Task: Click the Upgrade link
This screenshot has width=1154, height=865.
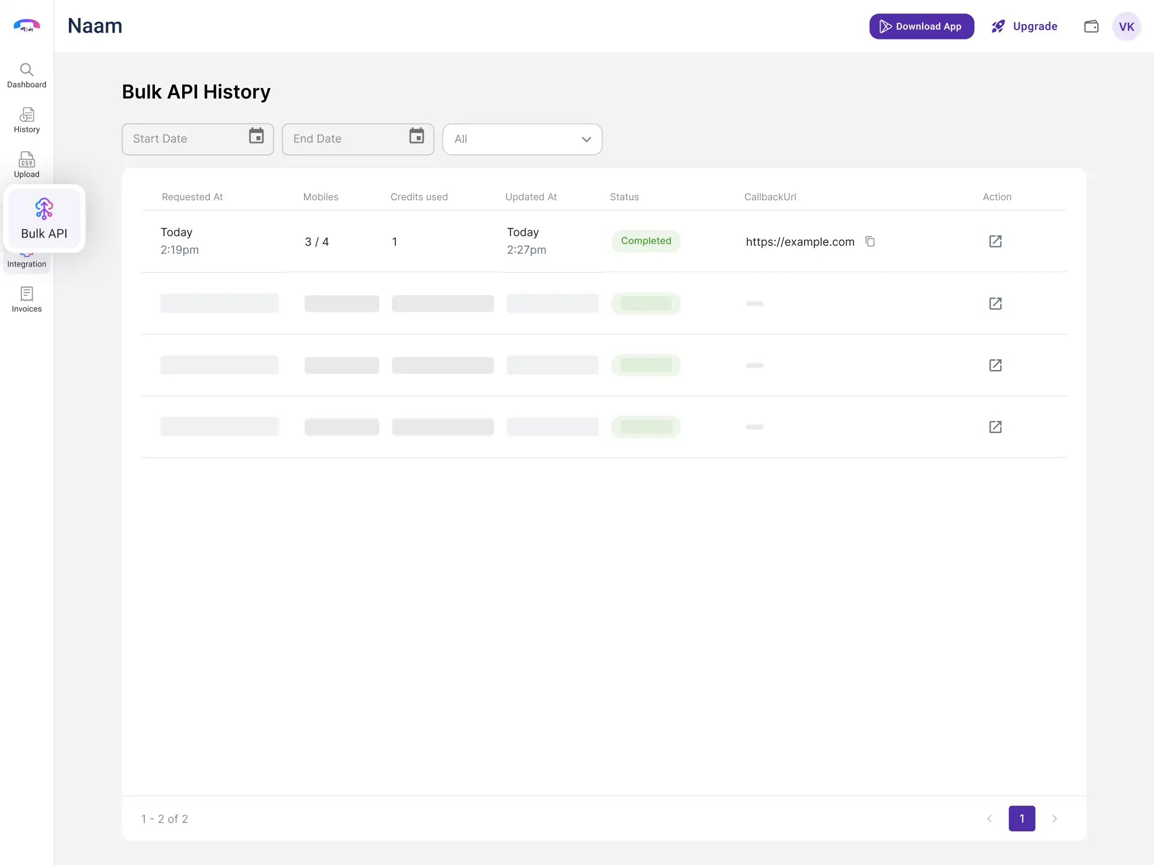Action: pyautogui.click(x=1024, y=26)
